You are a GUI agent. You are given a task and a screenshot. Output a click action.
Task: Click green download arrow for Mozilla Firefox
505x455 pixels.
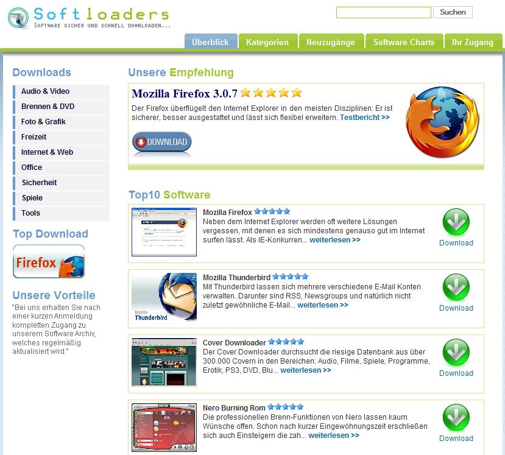tap(456, 222)
